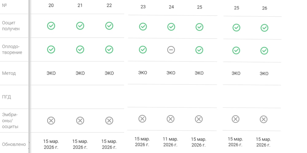Viewport: 307px width, 153px height.
Task: Click fertilization checkmark for column 23
Action: click(143, 50)
